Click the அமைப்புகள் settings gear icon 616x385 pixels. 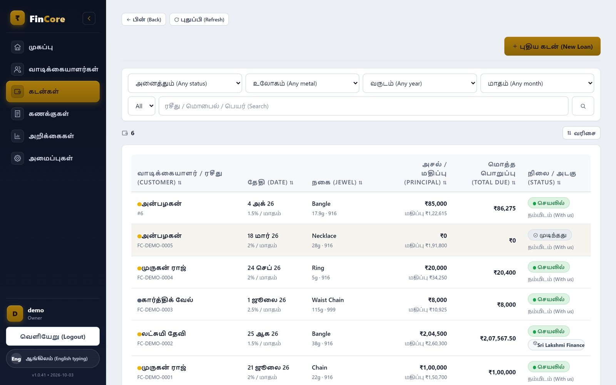[x=17, y=158]
